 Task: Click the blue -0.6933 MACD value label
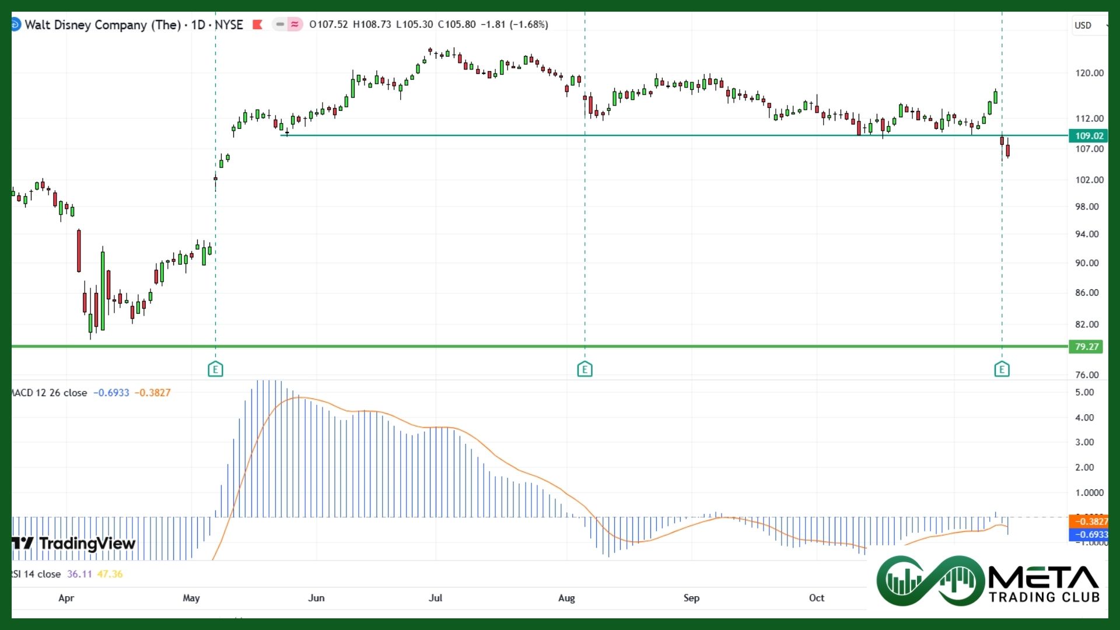point(1088,534)
